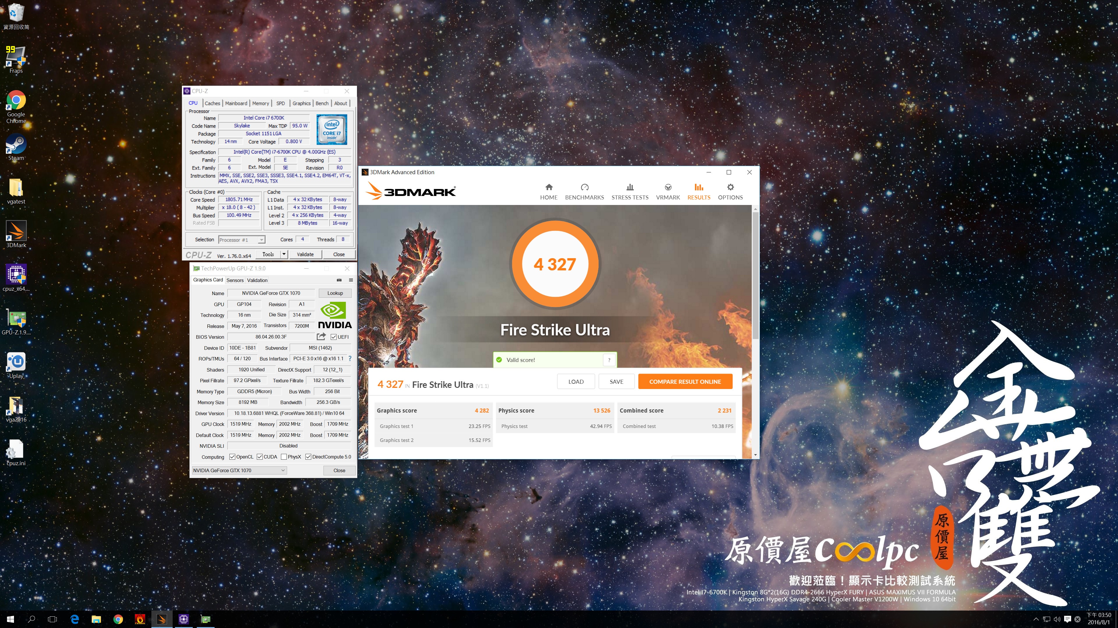Toggle the UEFI checkbox in GPU-Z
This screenshot has height=628, width=1118.
(x=333, y=337)
